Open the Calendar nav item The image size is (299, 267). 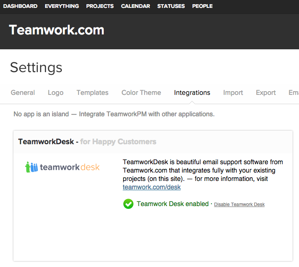135,6
